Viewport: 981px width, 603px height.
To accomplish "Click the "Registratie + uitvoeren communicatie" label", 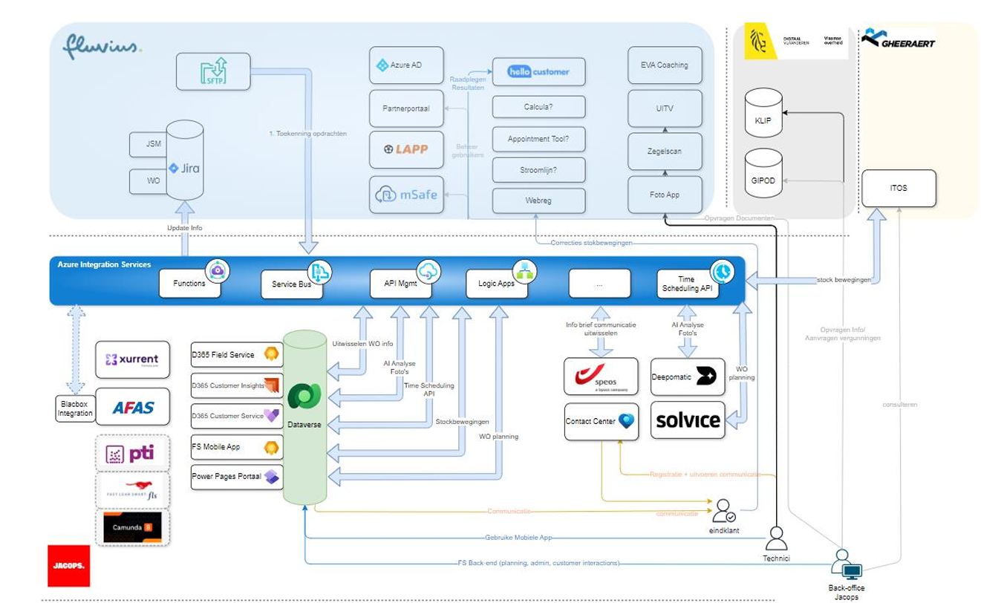I will click(705, 474).
